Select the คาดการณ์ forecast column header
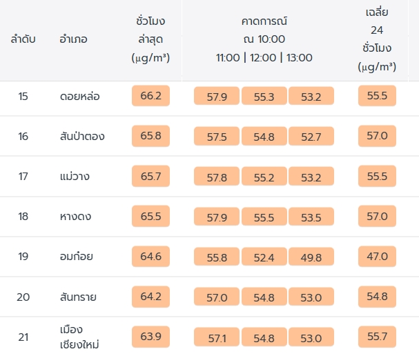The image size is (419, 356). point(264,39)
